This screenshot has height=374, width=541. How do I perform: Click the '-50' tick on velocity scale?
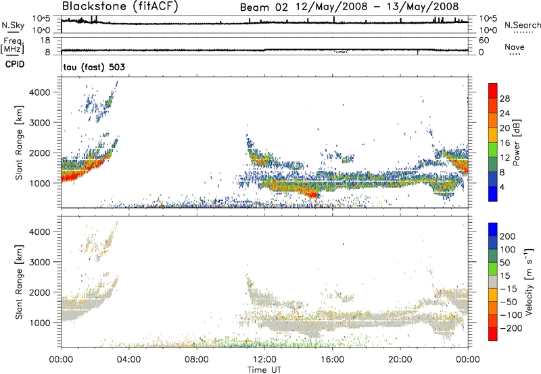509,302
